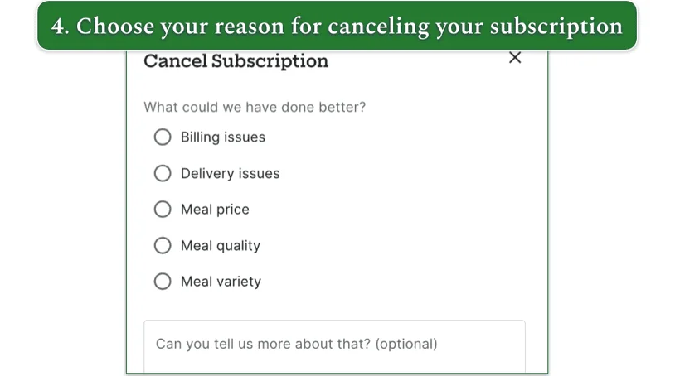This screenshot has height=376, width=675.
Task: Click 'What could we have done better?' text
Action: [255, 107]
